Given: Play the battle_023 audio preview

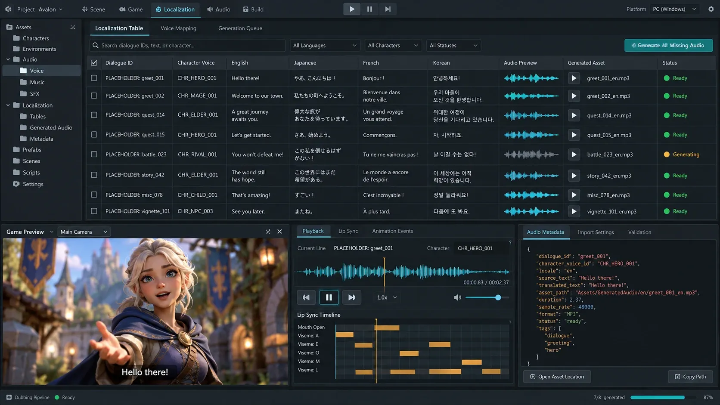Looking at the screenshot, I should coord(574,155).
